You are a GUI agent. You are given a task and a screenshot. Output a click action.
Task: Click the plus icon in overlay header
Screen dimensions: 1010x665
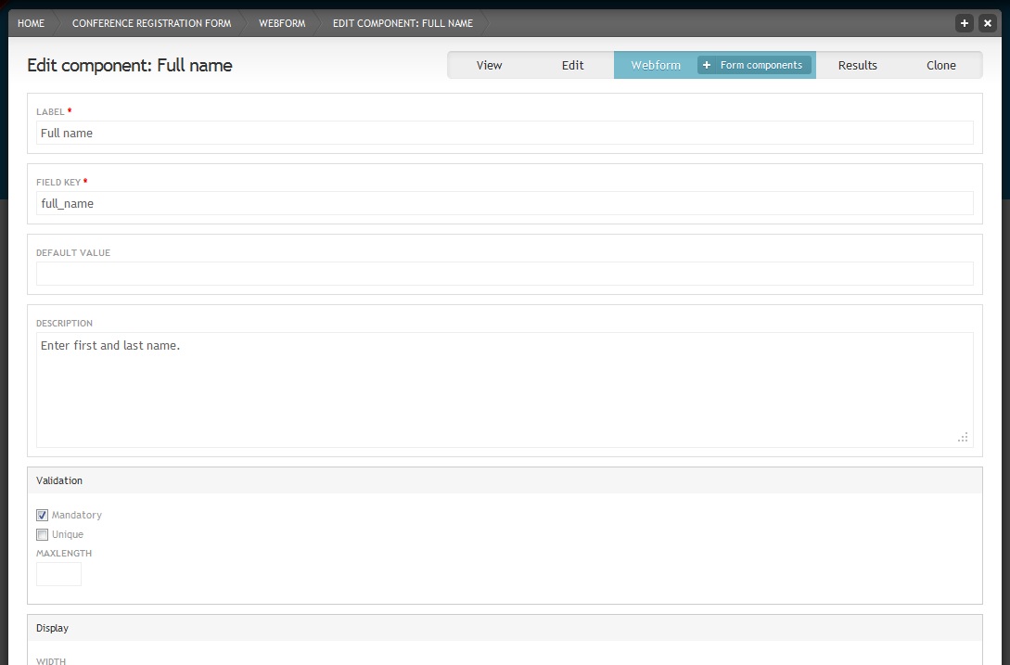click(965, 23)
